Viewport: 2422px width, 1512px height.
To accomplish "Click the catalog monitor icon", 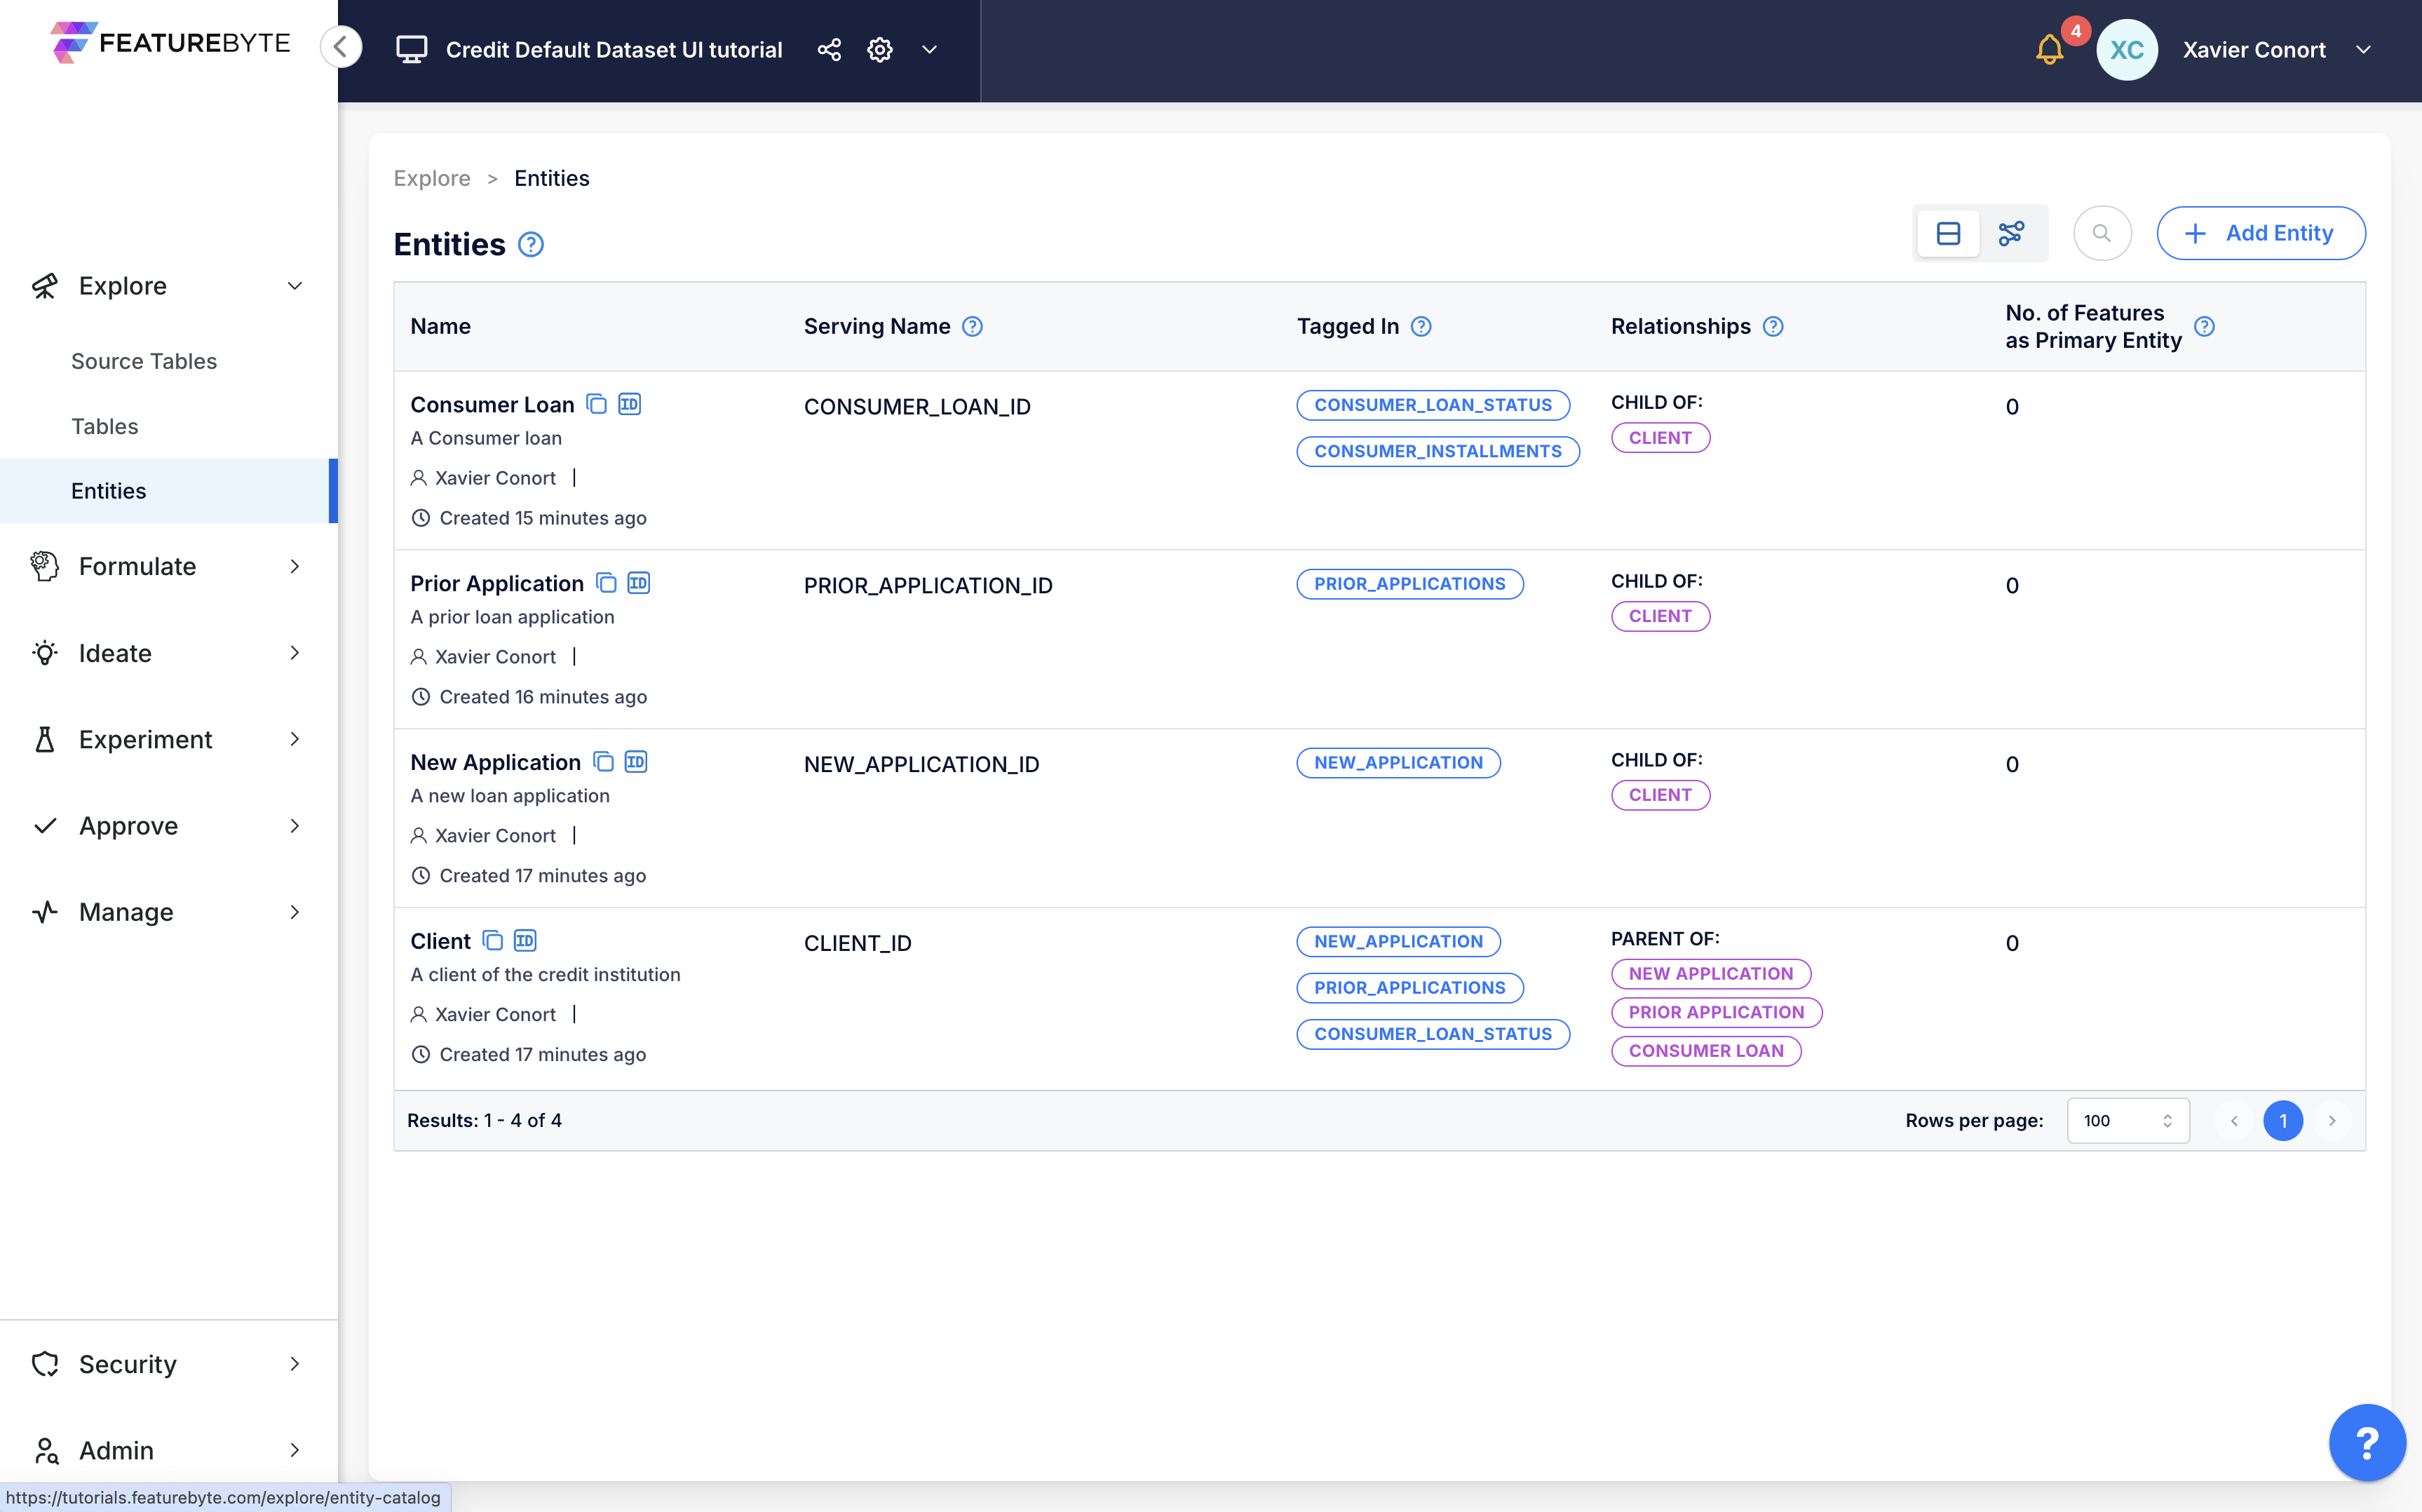I will pyautogui.click(x=411, y=49).
